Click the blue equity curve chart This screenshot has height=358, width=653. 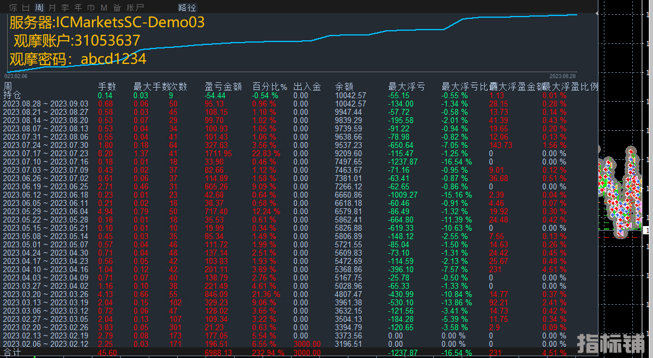point(292,43)
